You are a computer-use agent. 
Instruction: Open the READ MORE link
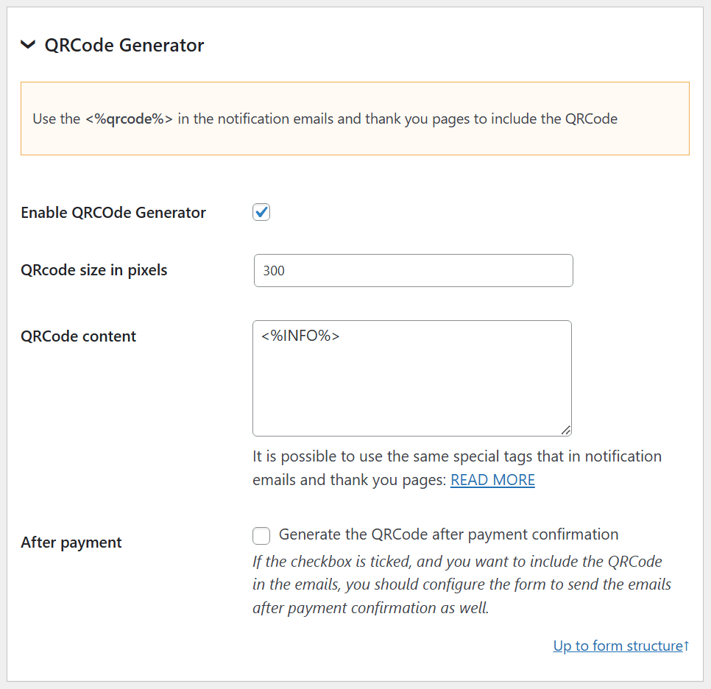[x=492, y=480]
